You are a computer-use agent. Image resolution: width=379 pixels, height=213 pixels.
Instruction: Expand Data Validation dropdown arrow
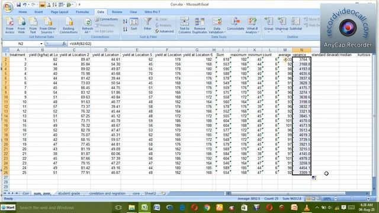tap(225, 33)
